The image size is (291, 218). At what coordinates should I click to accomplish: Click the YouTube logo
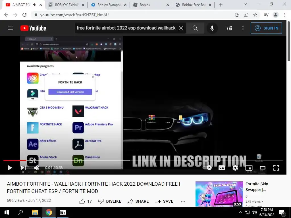33,28
